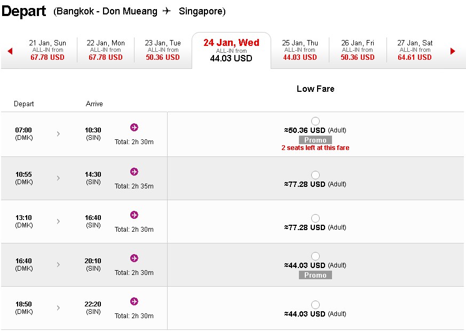The width and height of the screenshot is (466, 331).
Task: Open flight details icon for 18:50 departure
Action: pyautogui.click(x=134, y=302)
